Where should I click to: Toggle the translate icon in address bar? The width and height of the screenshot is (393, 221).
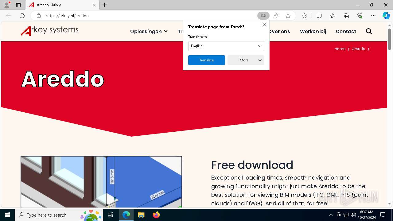[263, 16]
